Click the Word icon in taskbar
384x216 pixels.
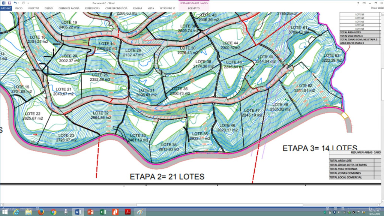click(x=78, y=212)
